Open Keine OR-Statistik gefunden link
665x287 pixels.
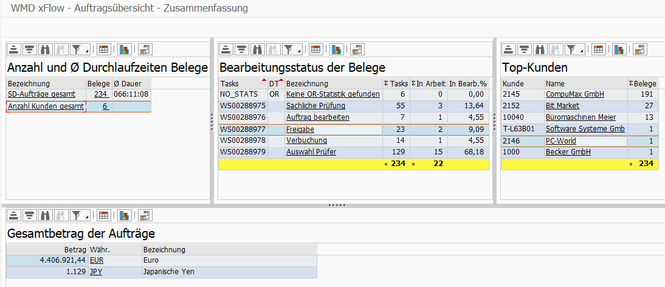point(333,94)
